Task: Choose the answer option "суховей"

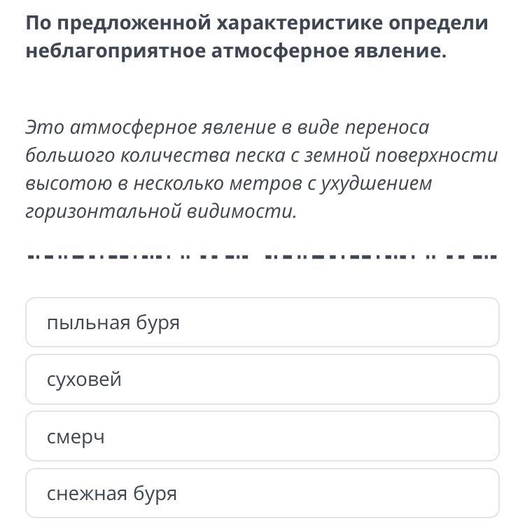Action: tap(262, 380)
